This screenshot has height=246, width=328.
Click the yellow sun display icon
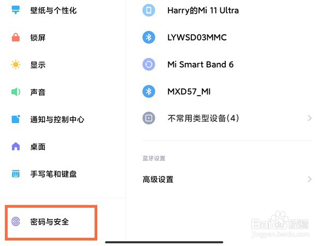click(x=16, y=65)
